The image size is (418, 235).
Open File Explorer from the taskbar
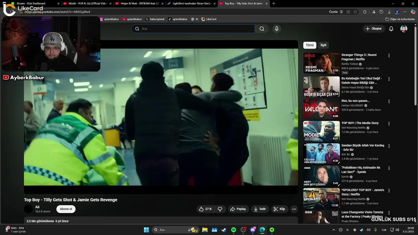click(205, 230)
